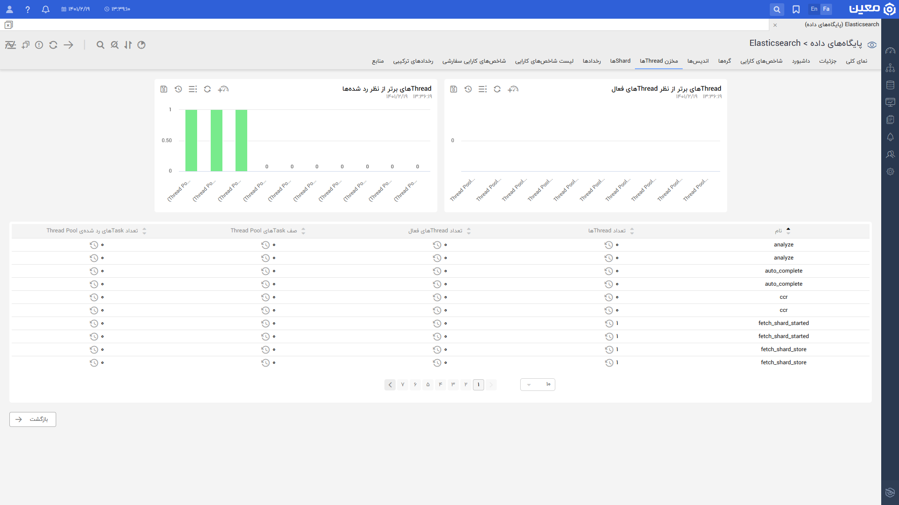
Task: Open the alerts bell sidebar icon
Action: pos(890,137)
